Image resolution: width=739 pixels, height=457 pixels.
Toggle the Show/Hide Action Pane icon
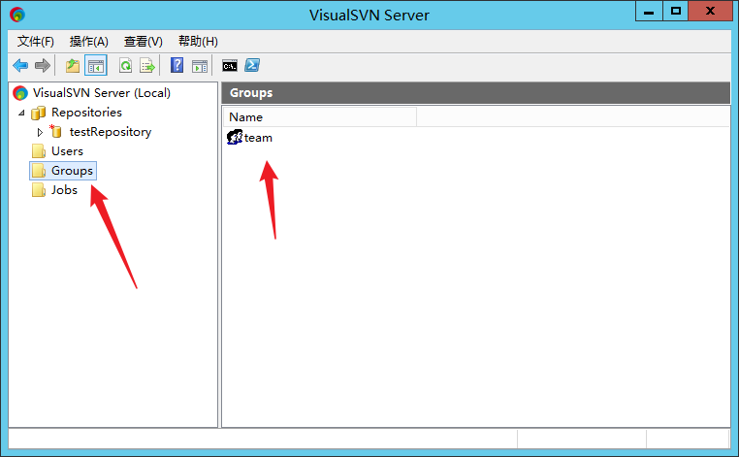pos(200,66)
